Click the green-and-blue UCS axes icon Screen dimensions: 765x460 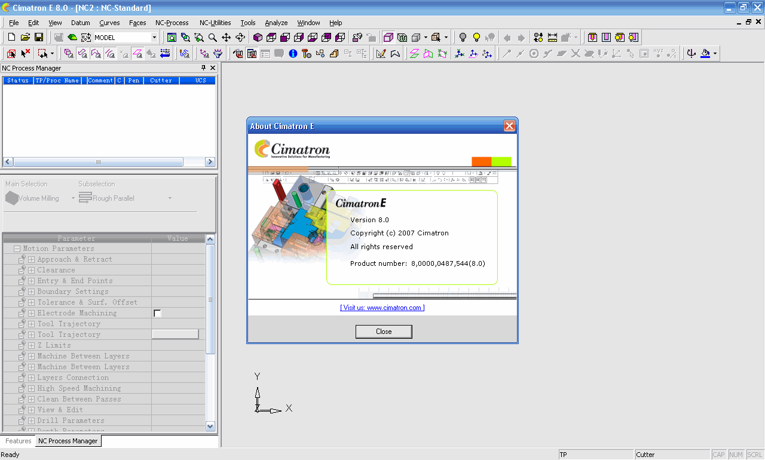point(459,53)
